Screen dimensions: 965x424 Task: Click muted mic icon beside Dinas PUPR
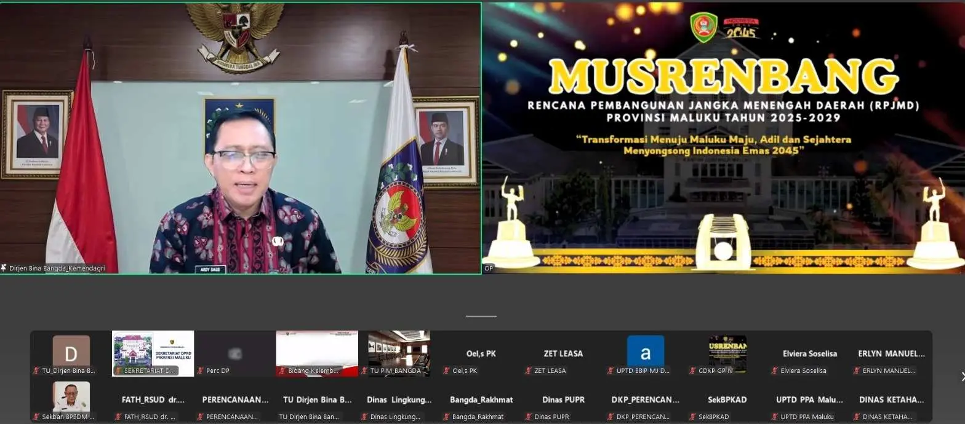(x=528, y=417)
